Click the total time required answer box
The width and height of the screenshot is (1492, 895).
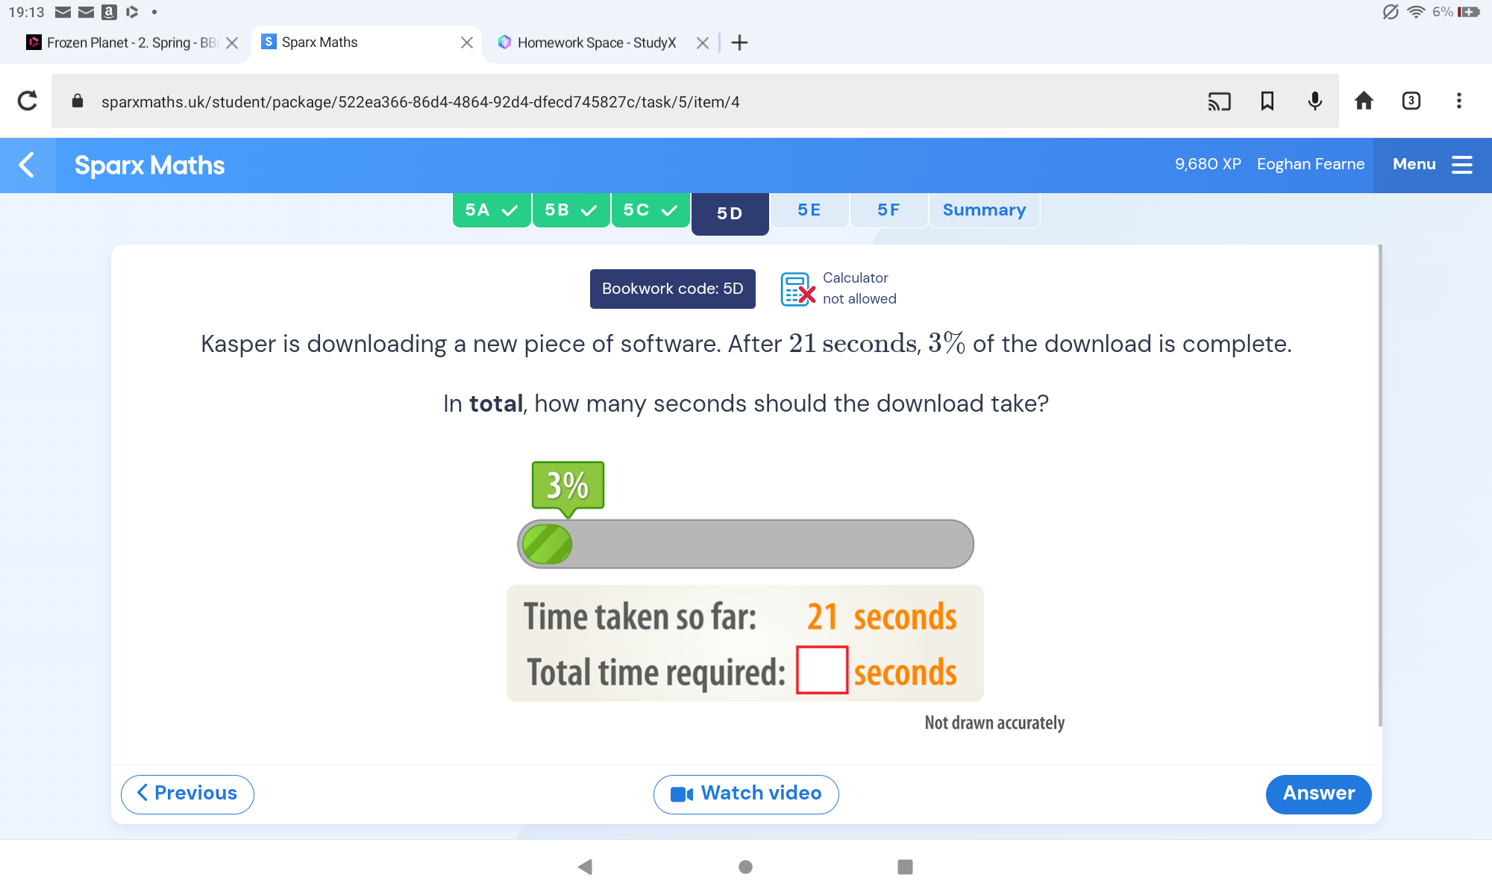(822, 670)
